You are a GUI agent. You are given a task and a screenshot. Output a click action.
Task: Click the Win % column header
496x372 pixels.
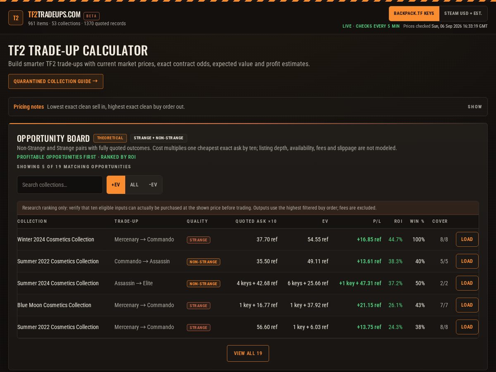pyautogui.click(x=417, y=222)
